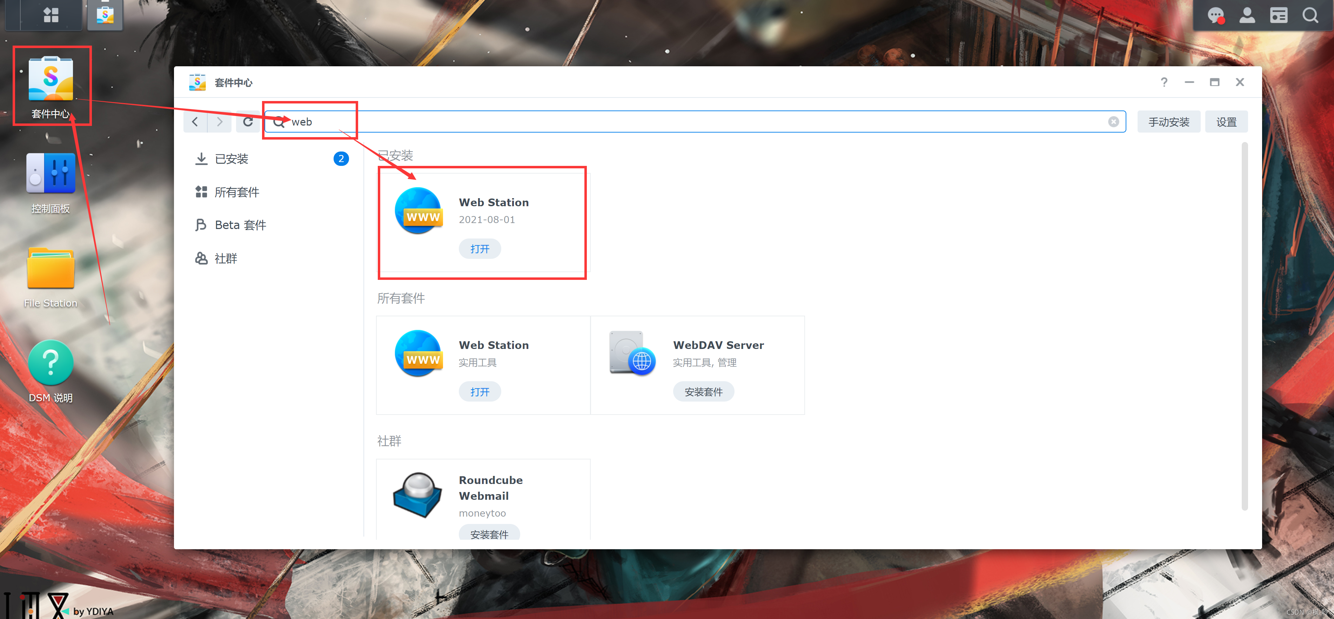The height and width of the screenshot is (619, 1334).
Task: Click the Package Center title bar icon
Action: click(x=197, y=82)
